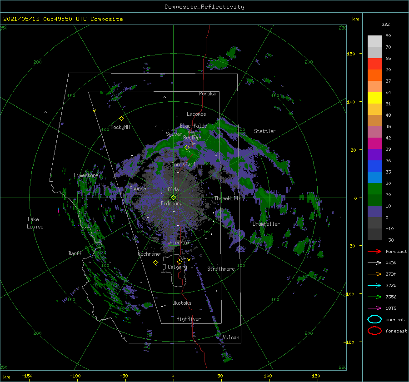Click the orange 57DM arrow icon
Screen dimensions: 409x382
click(x=374, y=274)
